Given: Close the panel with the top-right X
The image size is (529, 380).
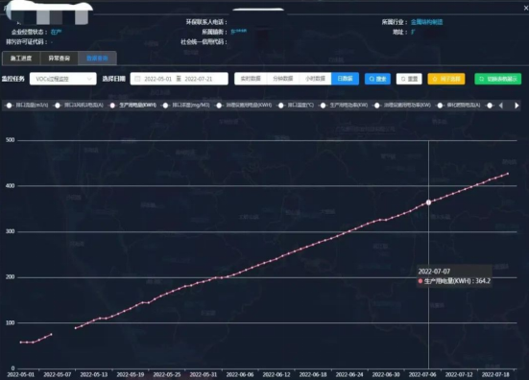Looking at the screenshot, I should (525, 8).
